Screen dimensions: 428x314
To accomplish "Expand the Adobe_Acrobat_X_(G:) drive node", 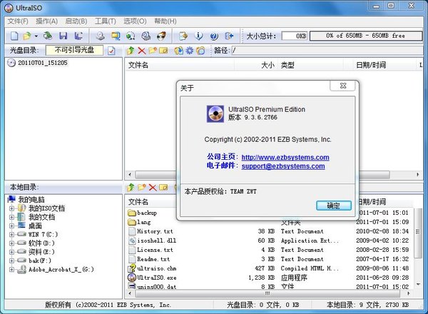I will tap(11, 270).
